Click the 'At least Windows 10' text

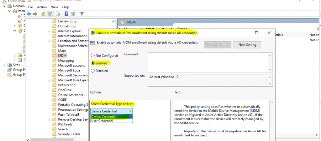[164, 77]
